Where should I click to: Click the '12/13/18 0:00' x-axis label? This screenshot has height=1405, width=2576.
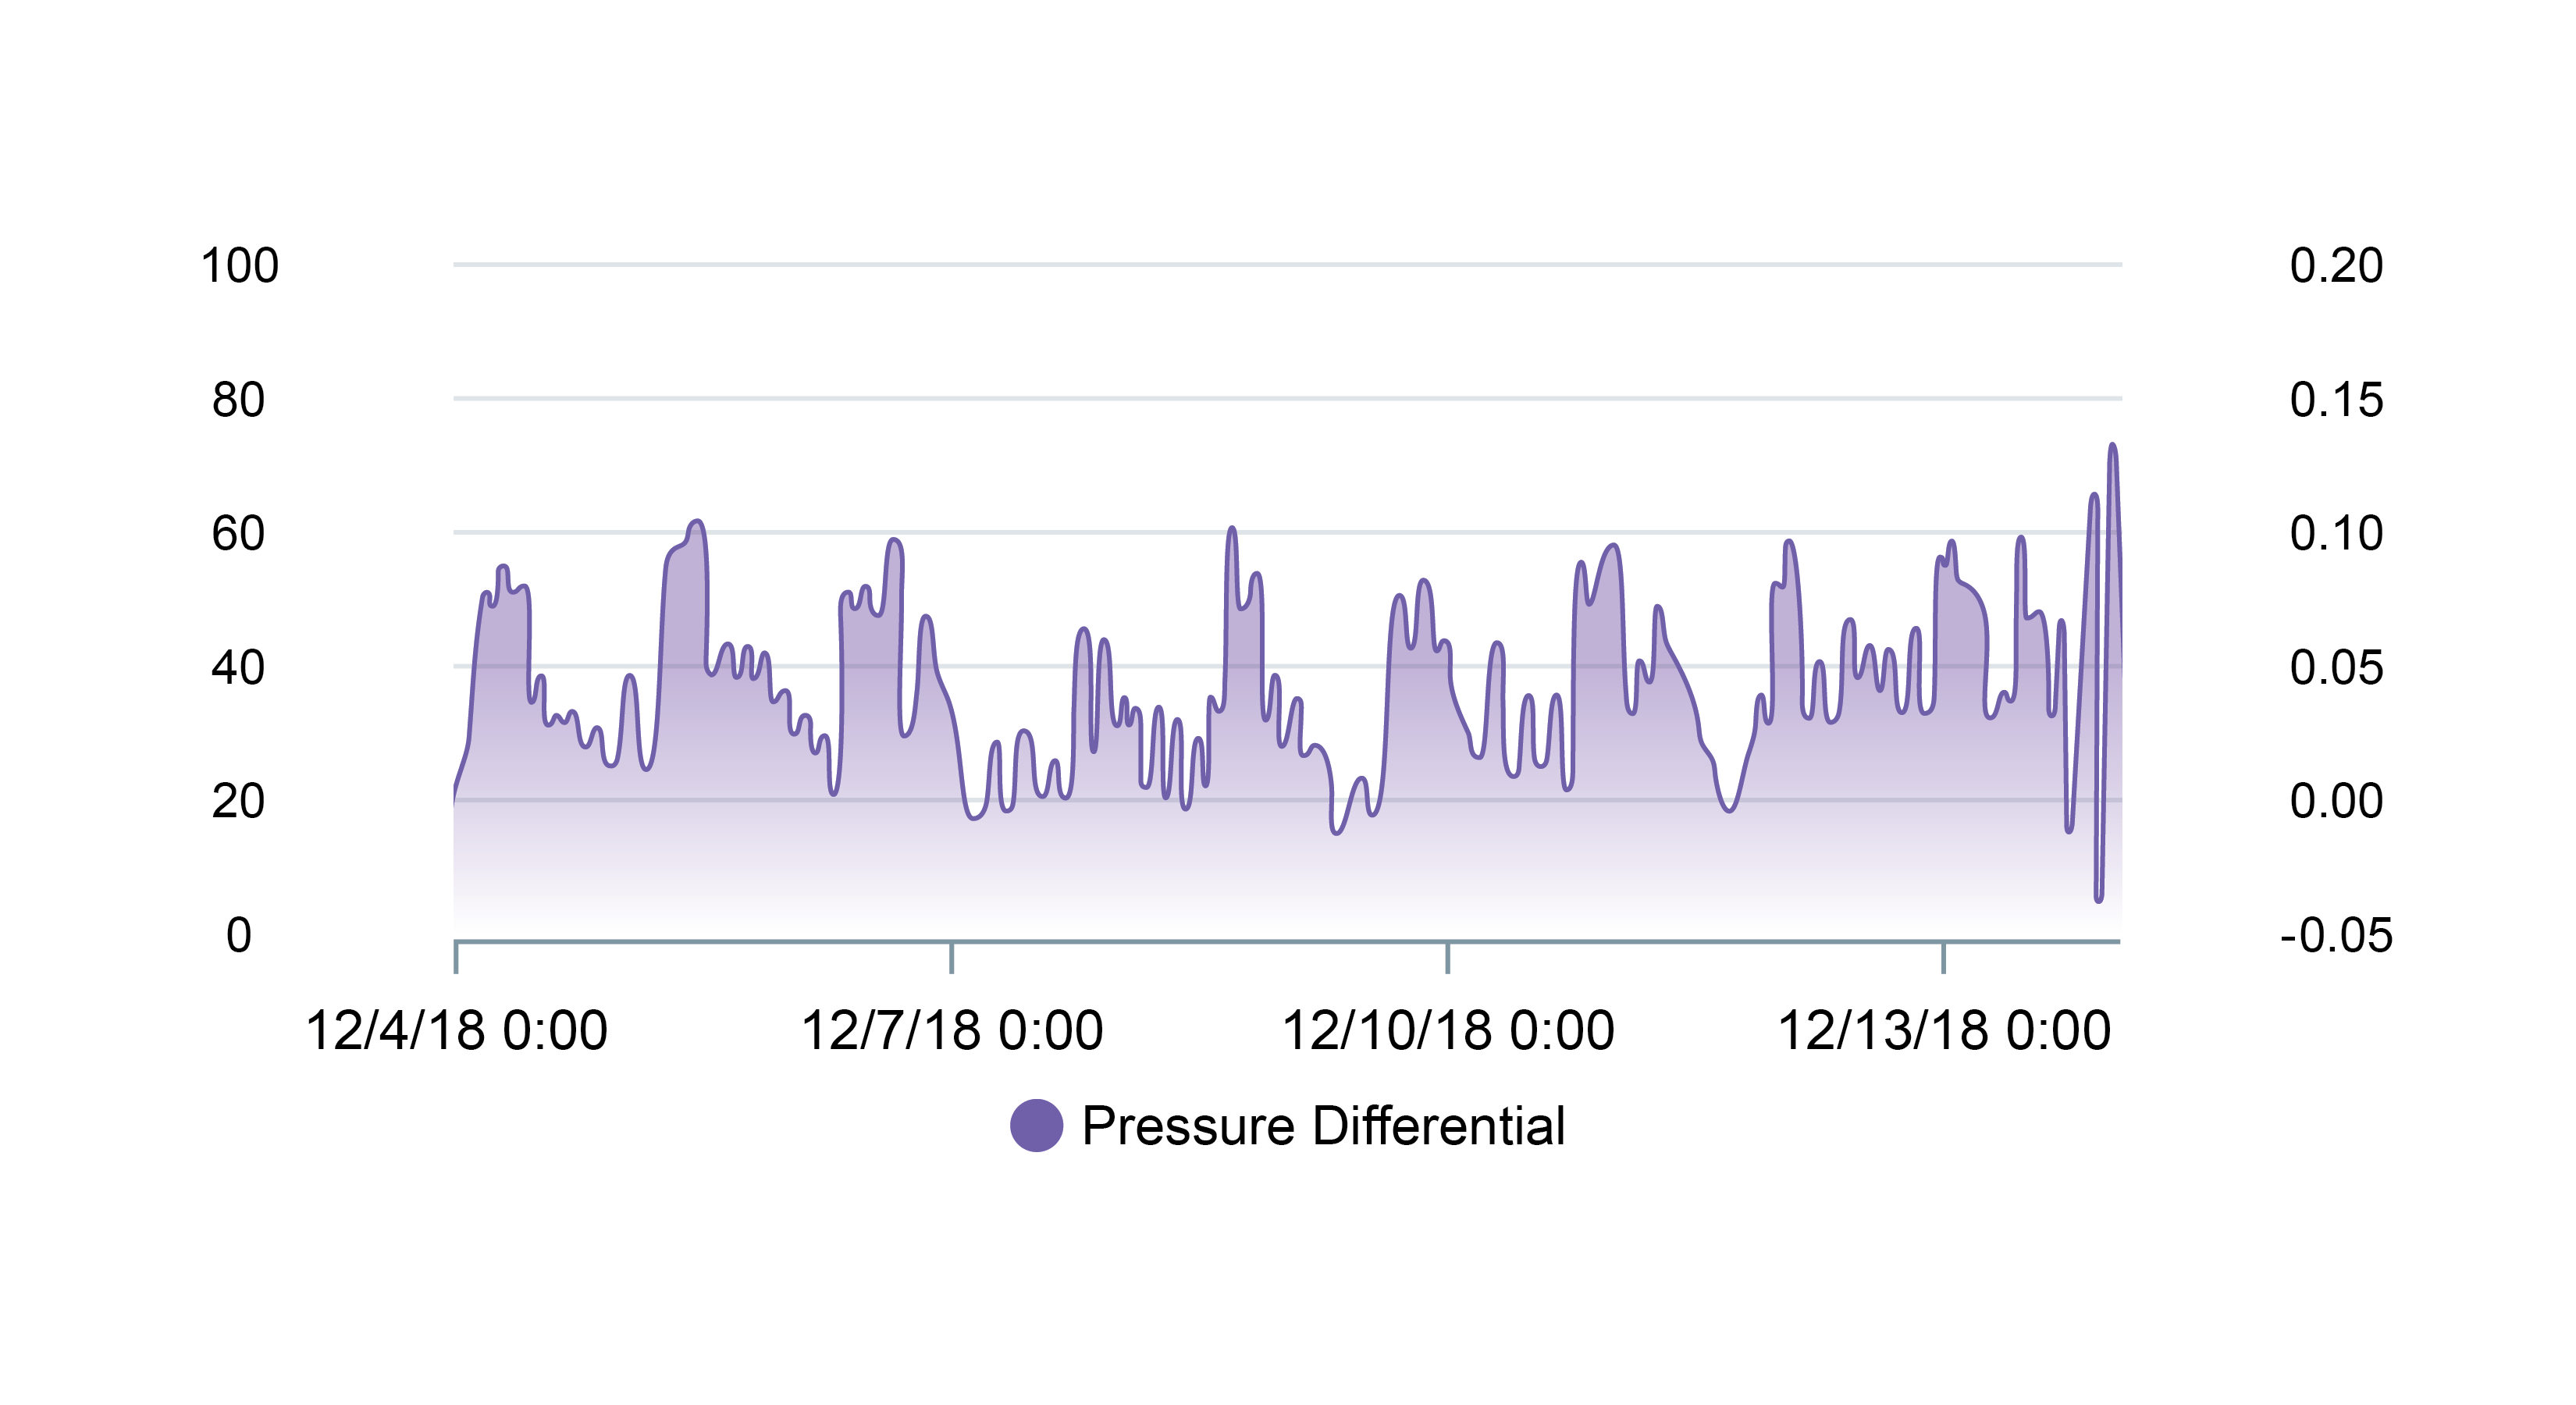[x=1944, y=1030]
